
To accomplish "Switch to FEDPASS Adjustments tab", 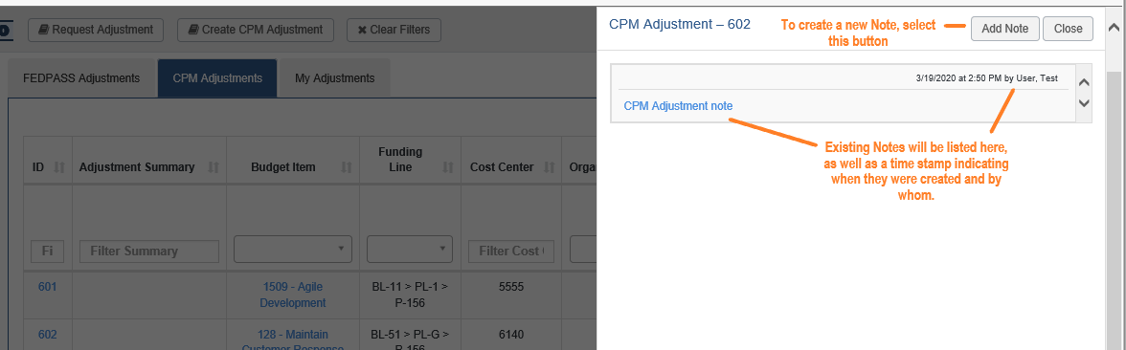I will click(81, 78).
